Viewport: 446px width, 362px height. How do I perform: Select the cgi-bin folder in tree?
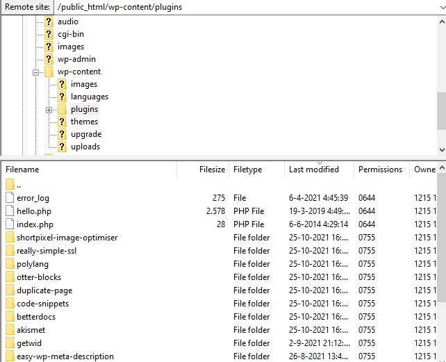tap(71, 34)
